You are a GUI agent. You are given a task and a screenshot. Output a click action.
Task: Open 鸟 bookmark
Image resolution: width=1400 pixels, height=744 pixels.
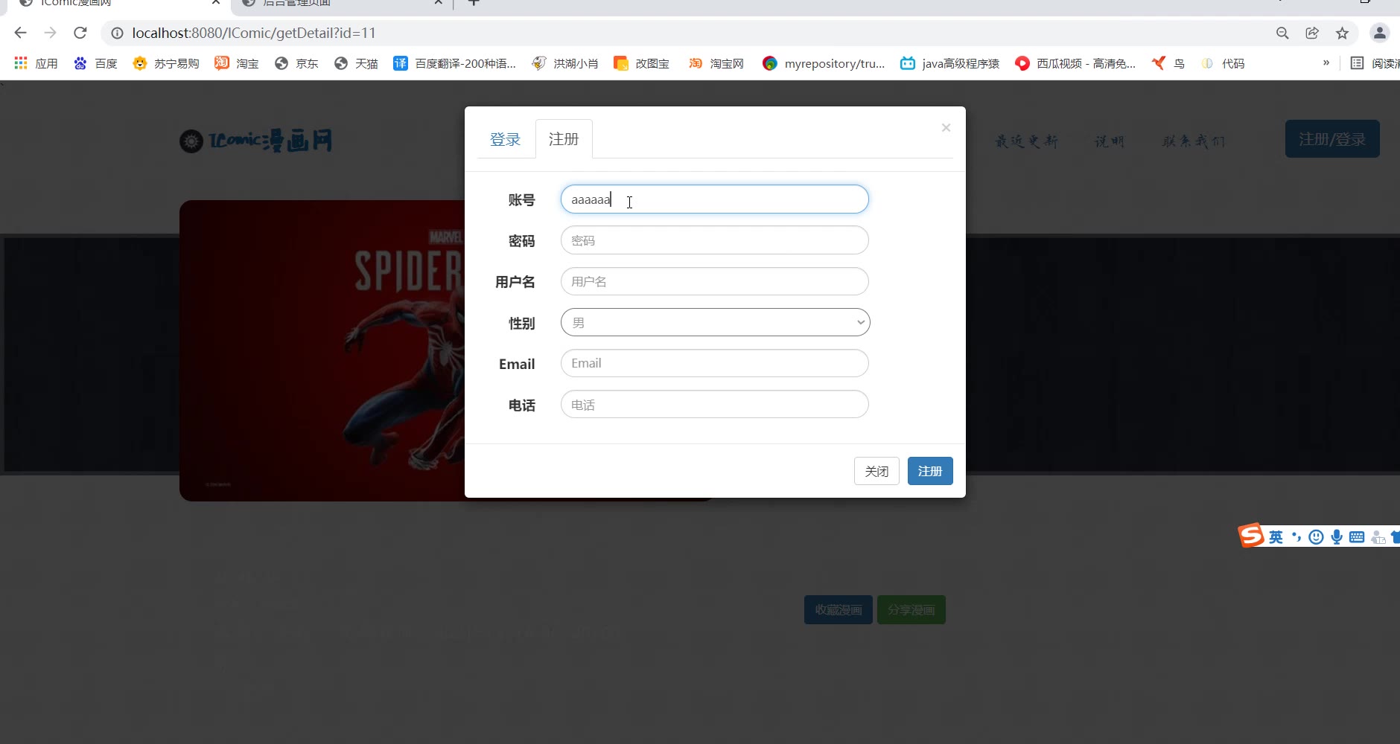click(1168, 63)
